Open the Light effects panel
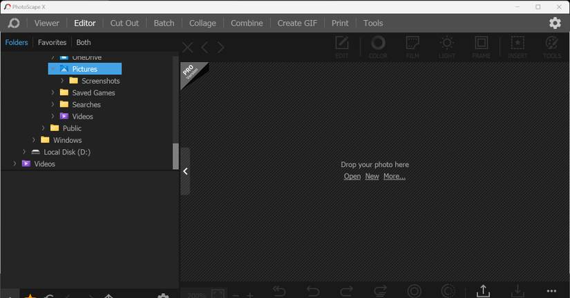 click(x=447, y=47)
